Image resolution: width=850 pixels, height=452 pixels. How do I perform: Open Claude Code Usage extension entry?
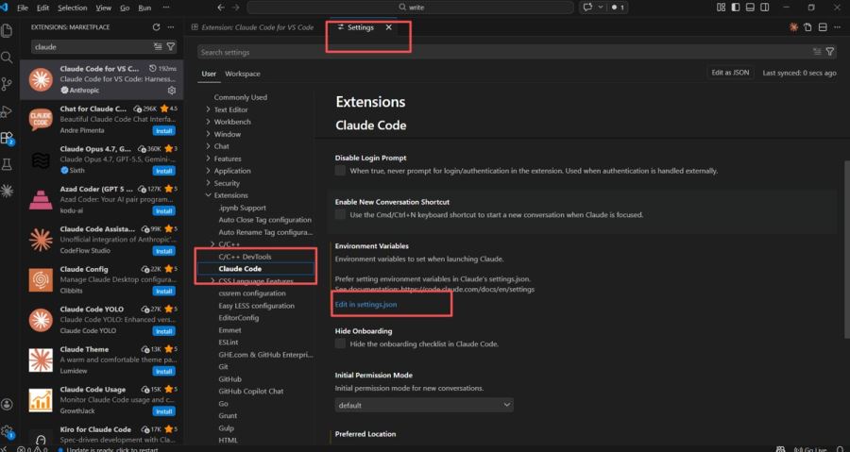coord(102,400)
